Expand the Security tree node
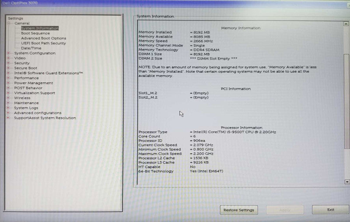350x222 pixels. 8,63
